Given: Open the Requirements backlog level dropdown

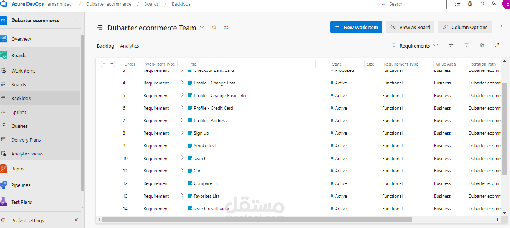Looking at the screenshot, I should 414,46.
